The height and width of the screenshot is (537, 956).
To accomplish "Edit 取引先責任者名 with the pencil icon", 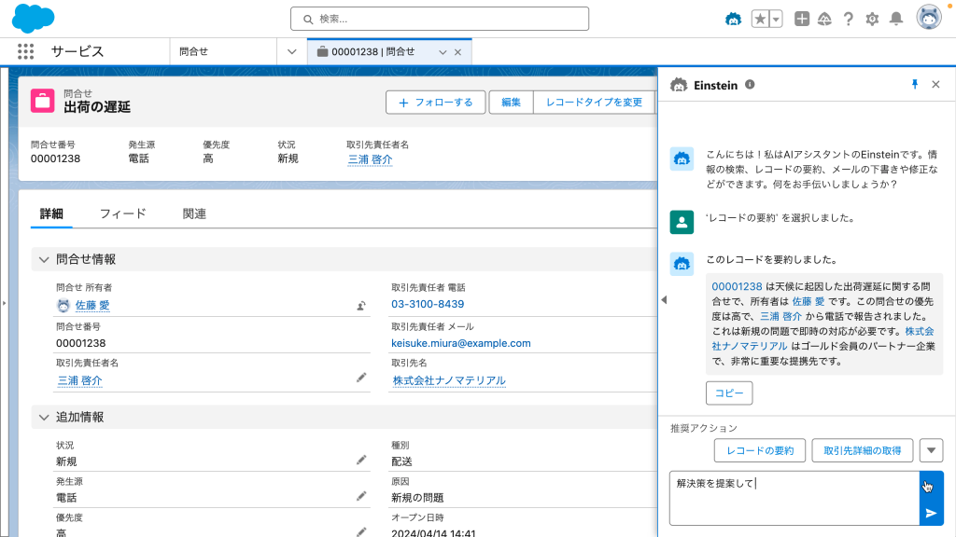I will [361, 379].
